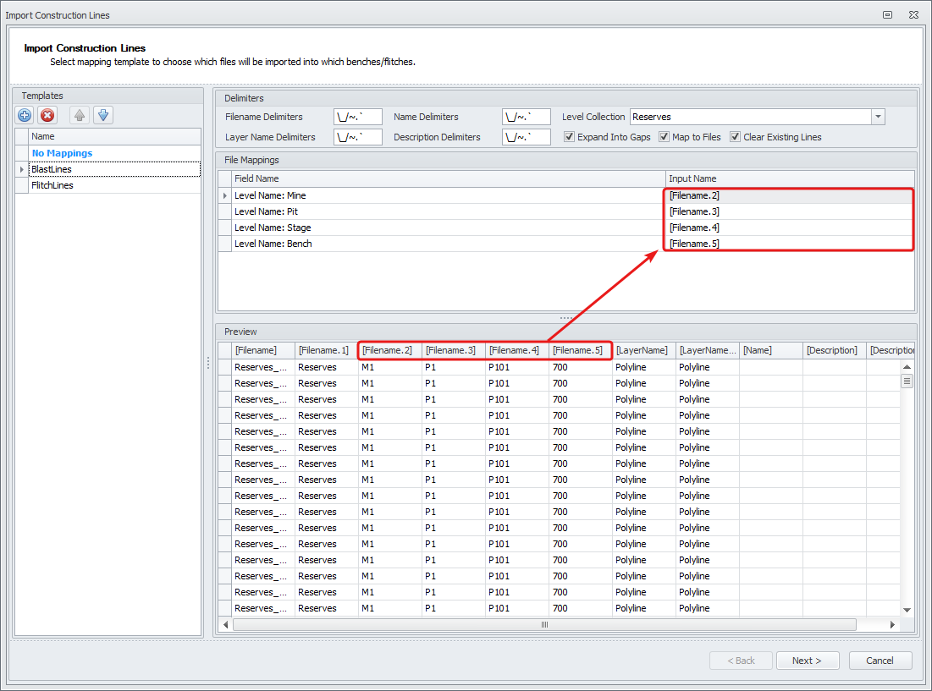Select the FlitchLines template
Screen dimensions: 932x691
point(52,185)
